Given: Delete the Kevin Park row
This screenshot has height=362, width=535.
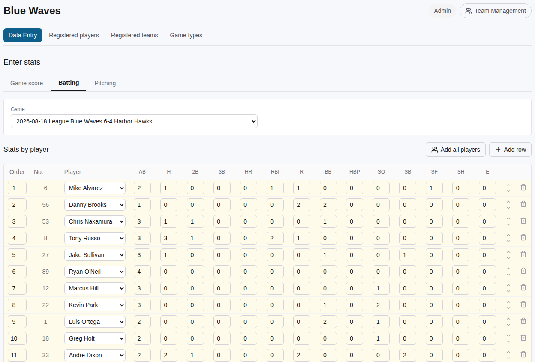Looking at the screenshot, I should click(523, 304).
